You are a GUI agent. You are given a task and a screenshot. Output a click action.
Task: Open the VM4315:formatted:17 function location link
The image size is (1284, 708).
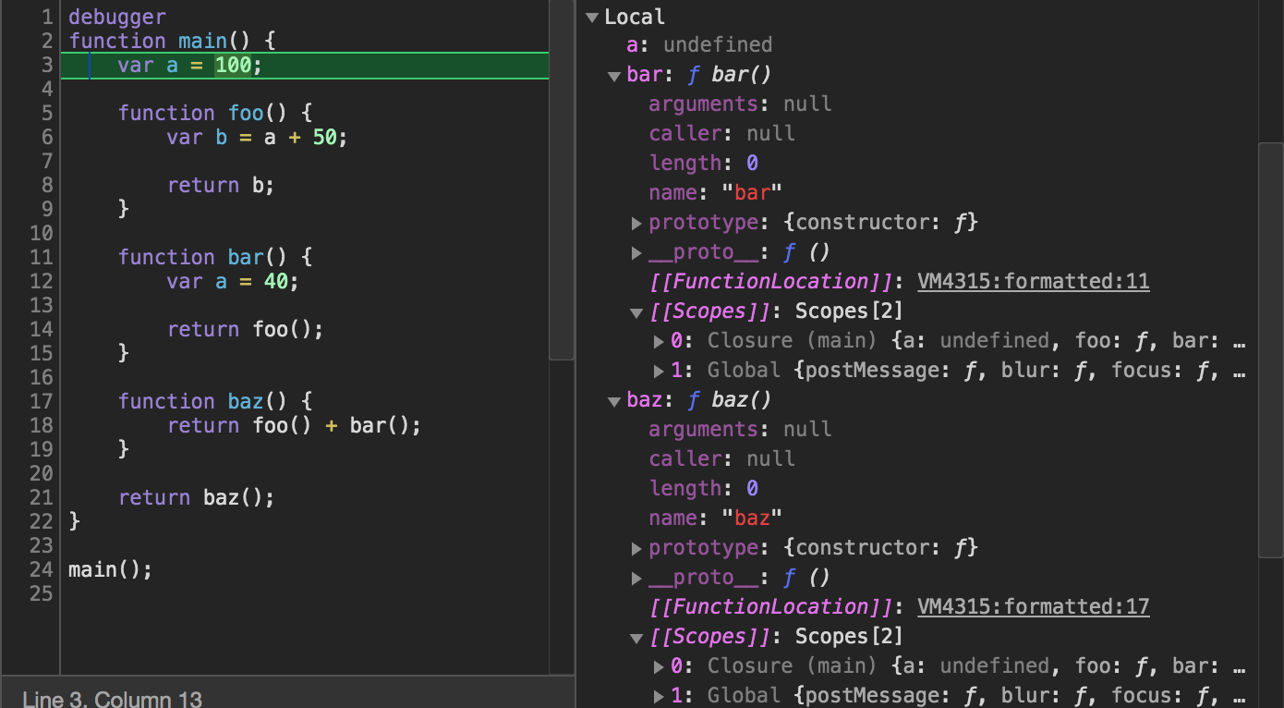tap(1033, 606)
